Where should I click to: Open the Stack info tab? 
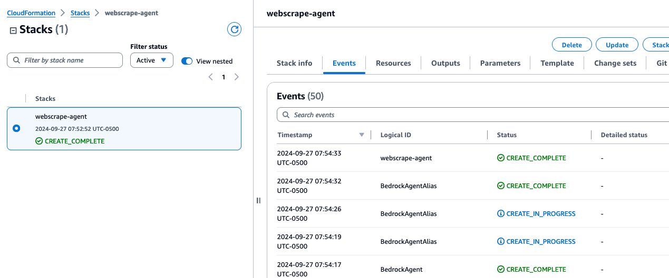pos(294,63)
